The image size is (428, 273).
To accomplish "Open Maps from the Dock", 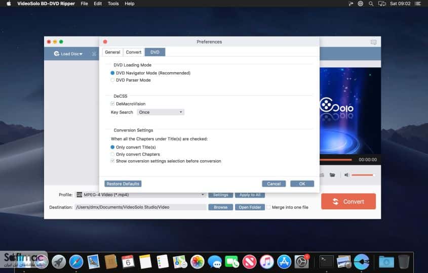I will coord(180,262).
